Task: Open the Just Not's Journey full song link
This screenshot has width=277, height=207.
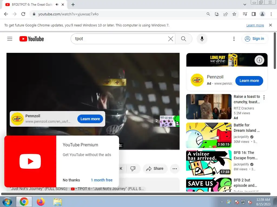Action: click(x=108, y=189)
